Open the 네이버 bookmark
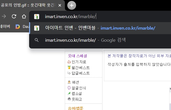 coord(5,26)
